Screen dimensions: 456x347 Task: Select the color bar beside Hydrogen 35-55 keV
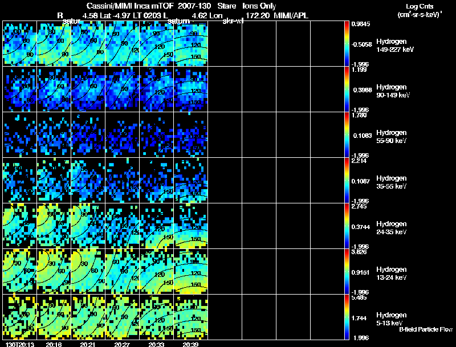pos(347,181)
